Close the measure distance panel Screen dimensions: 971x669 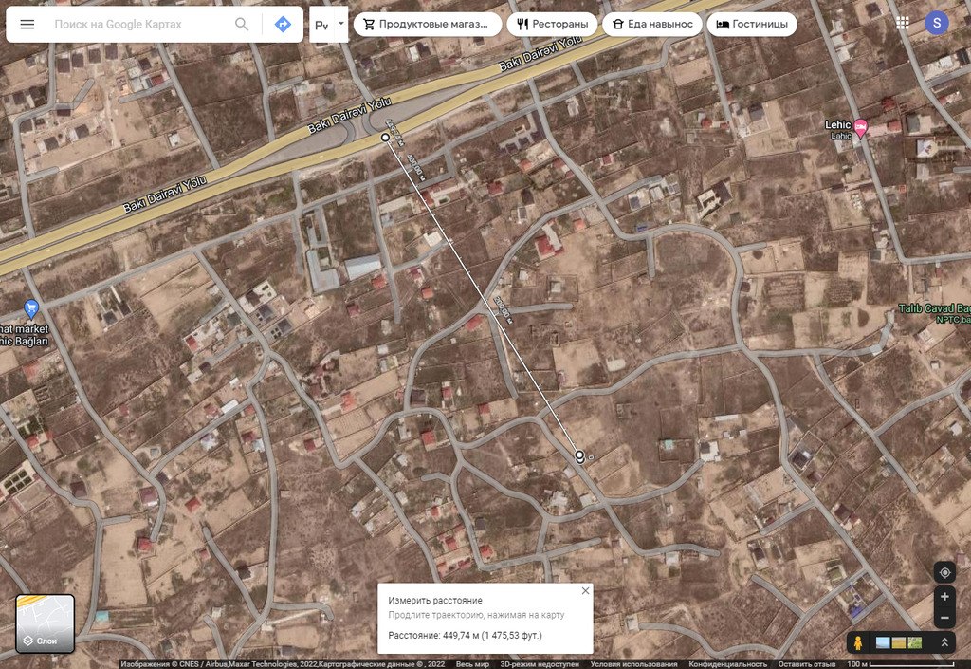point(585,590)
